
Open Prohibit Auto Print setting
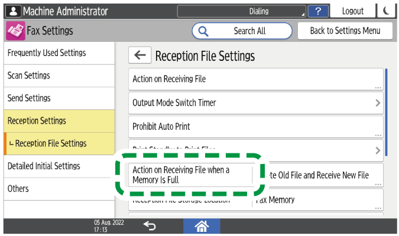coord(255,126)
